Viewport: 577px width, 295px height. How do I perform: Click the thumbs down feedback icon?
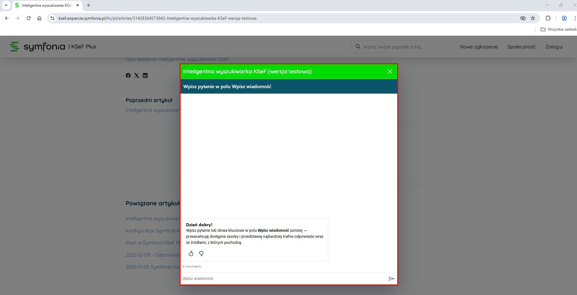201,254
